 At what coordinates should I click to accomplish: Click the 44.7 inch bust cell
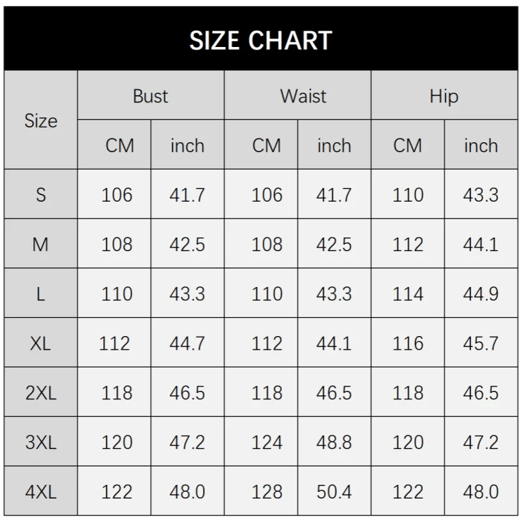pyautogui.click(x=187, y=343)
